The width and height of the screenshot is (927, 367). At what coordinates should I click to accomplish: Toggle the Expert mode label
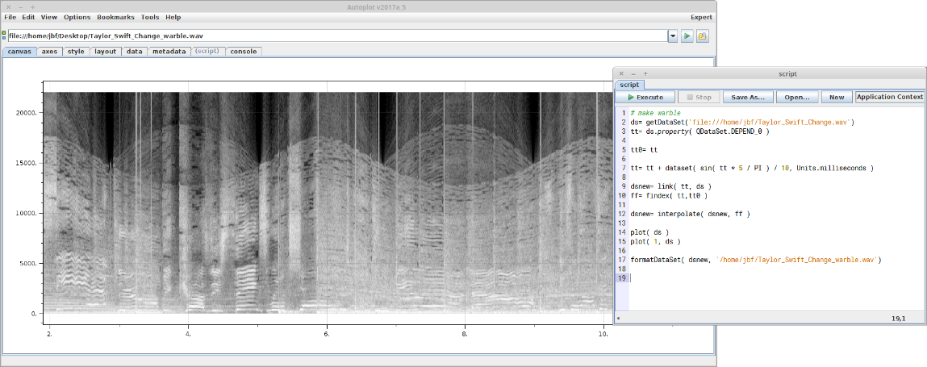point(701,17)
